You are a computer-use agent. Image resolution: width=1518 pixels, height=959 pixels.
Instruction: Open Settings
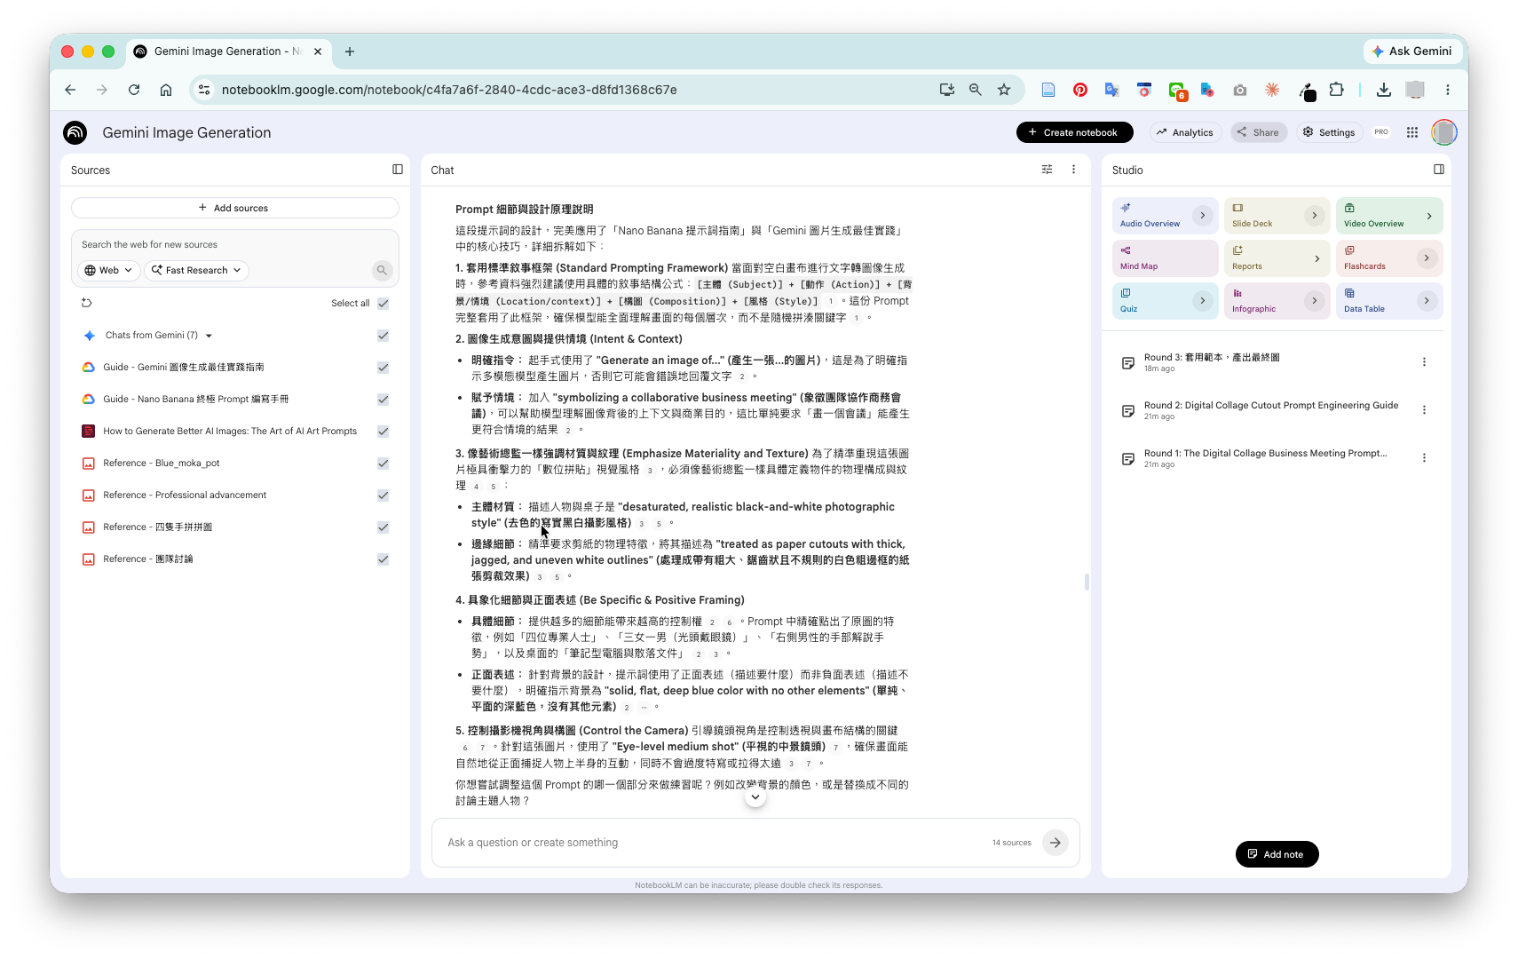[x=1329, y=132]
